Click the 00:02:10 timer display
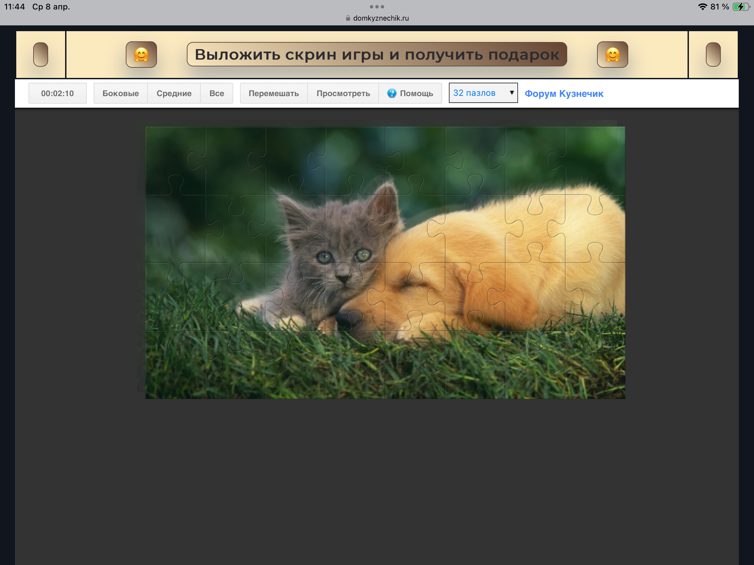Screen dimensions: 754x565 tap(57, 93)
